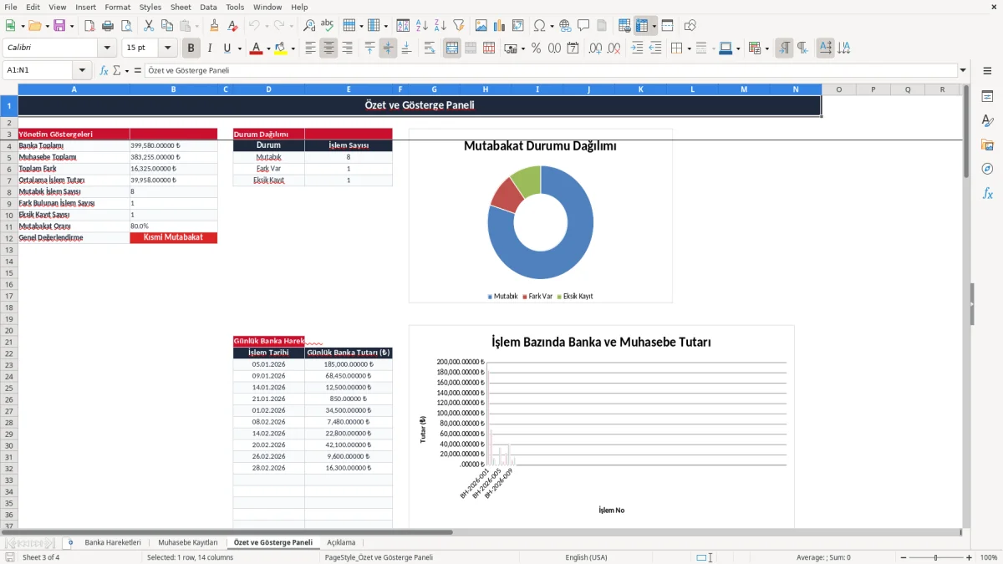This screenshot has height=564, width=1003.
Task: Click the zoom in plus button
Action: (970, 557)
